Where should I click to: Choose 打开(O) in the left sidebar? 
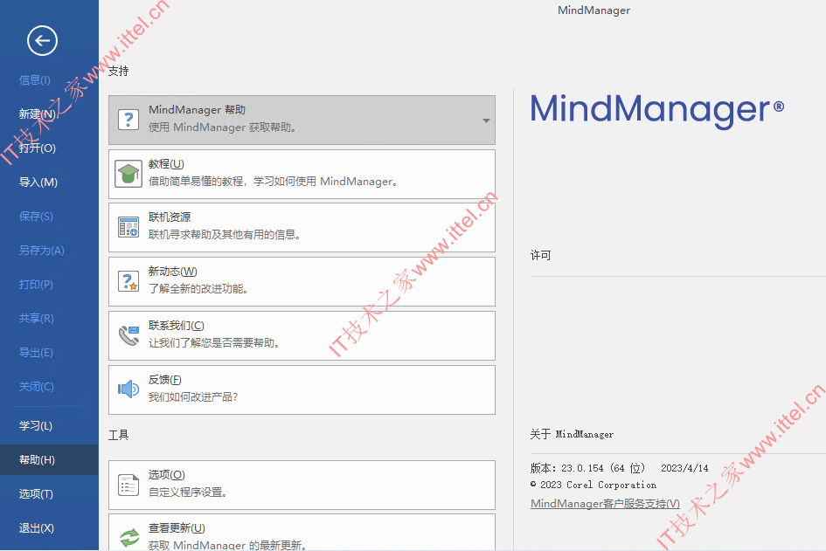point(37,148)
